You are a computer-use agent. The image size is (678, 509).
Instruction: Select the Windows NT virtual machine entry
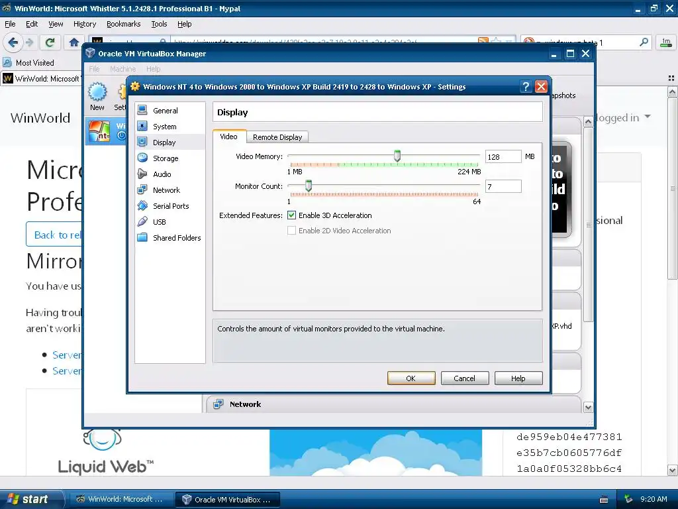coord(106,132)
